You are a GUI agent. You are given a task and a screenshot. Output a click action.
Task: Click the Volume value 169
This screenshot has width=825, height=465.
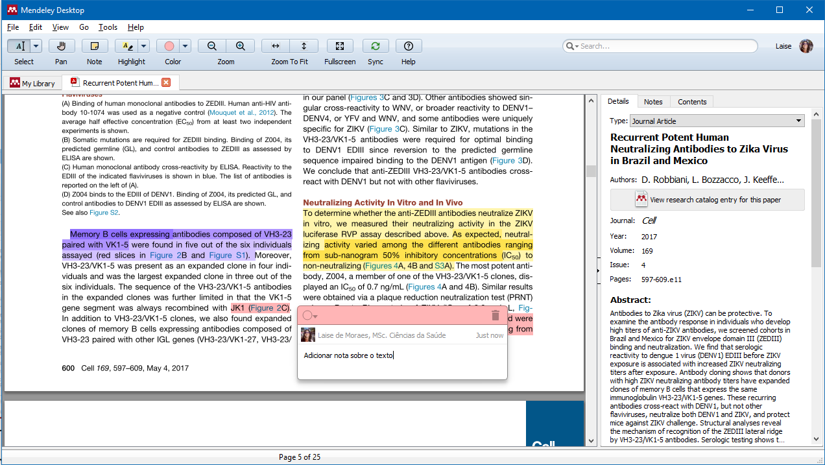[647, 251]
